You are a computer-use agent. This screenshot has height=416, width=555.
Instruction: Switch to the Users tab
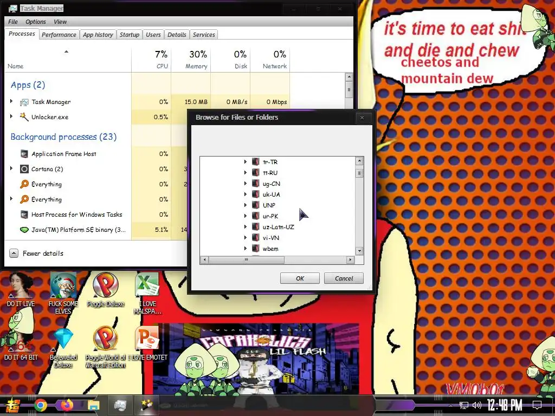(x=153, y=35)
